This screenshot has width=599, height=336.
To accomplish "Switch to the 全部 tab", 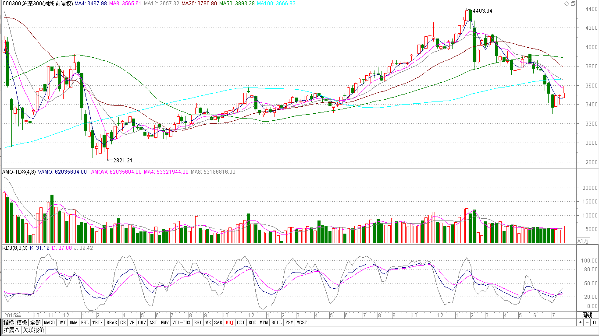I will [x=36, y=322].
